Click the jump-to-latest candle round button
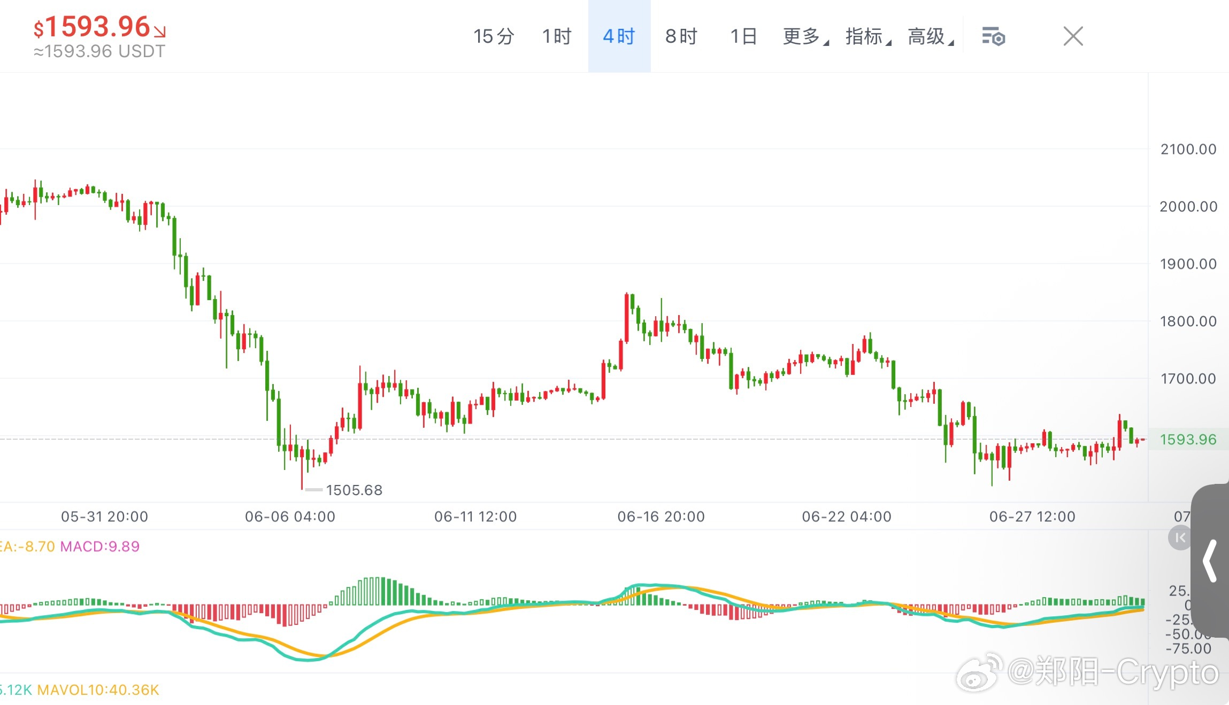1229x705 pixels. point(1180,537)
